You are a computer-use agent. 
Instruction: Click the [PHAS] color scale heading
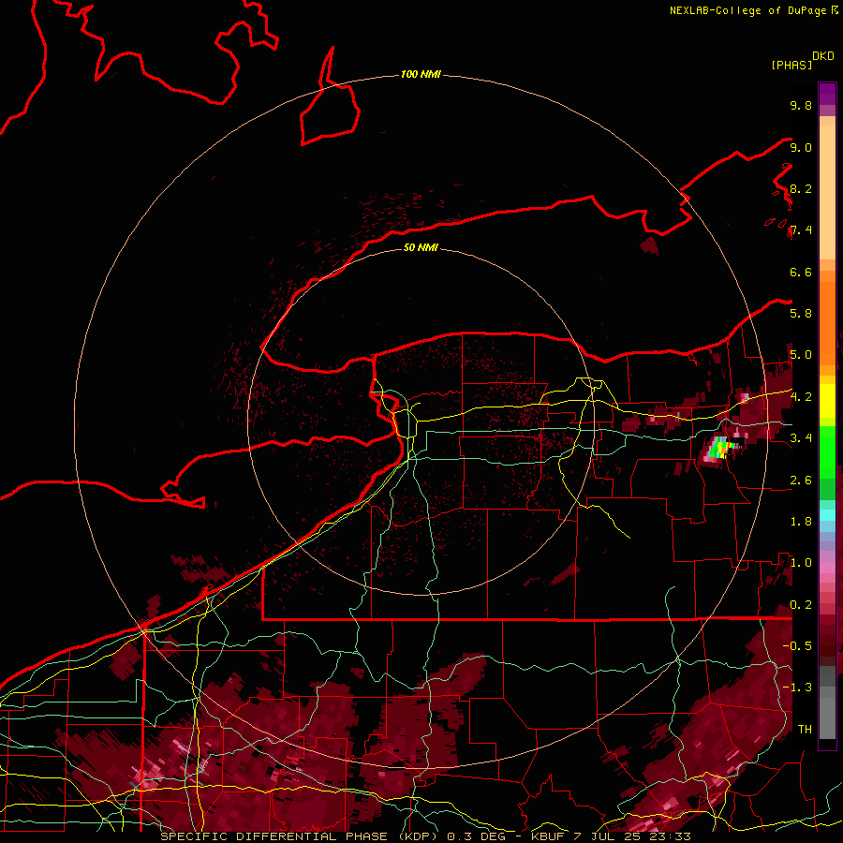(x=791, y=65)
